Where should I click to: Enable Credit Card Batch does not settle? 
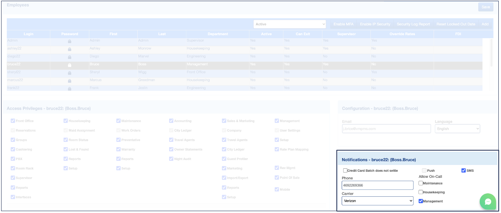(345, 171)
